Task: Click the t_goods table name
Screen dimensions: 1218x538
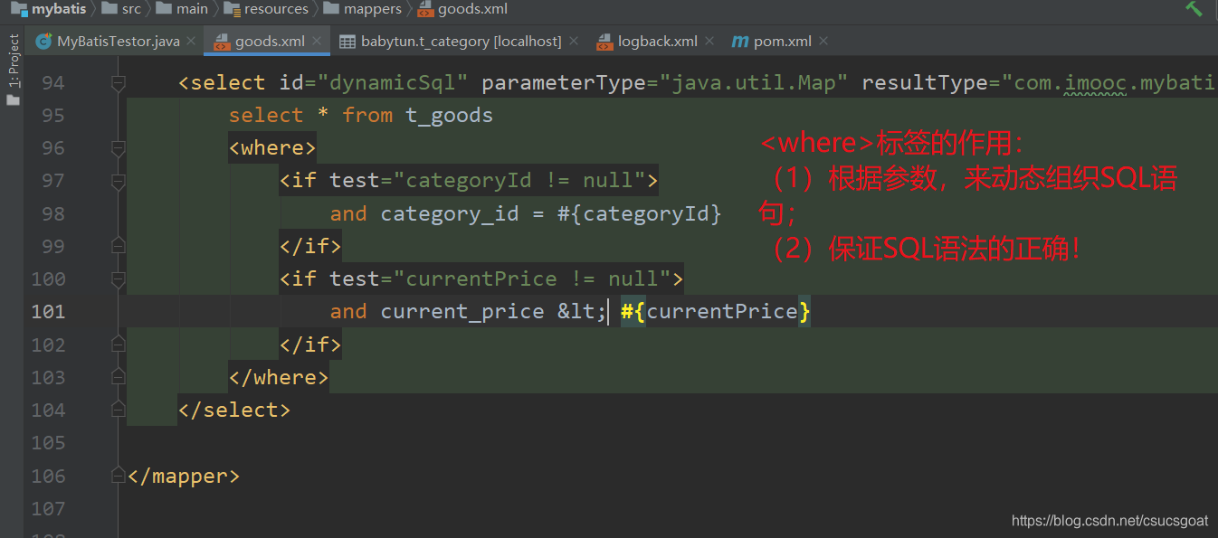Action: pyautogui.click(x=450, y=116)
